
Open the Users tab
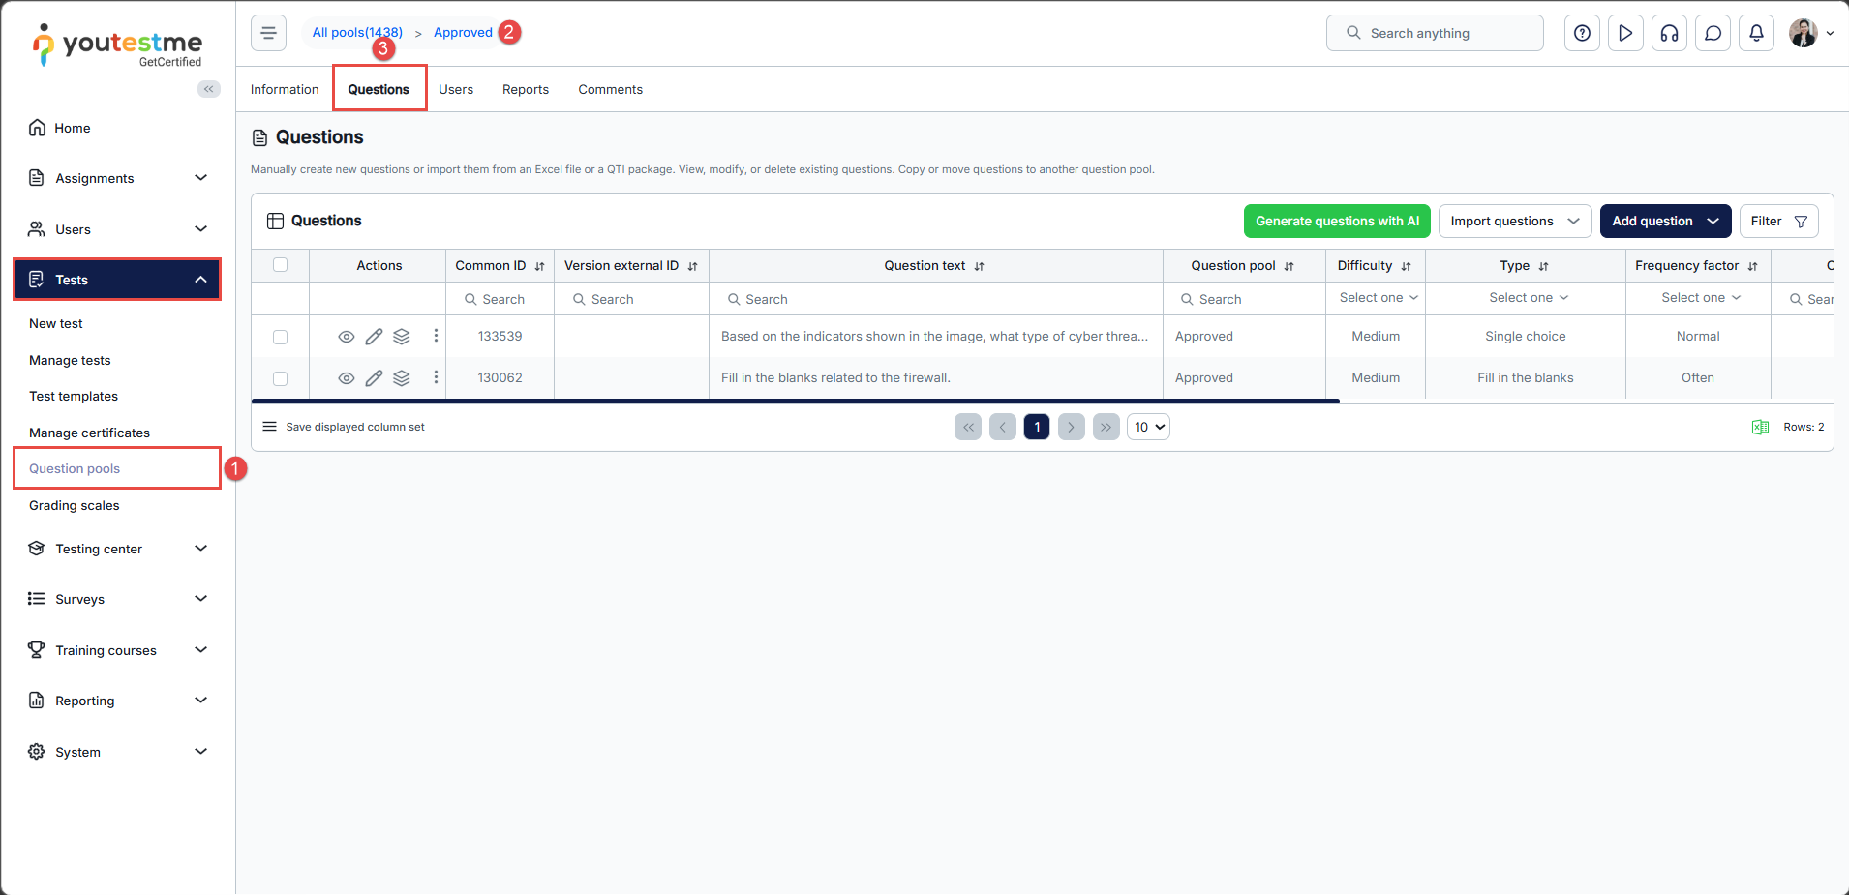(456, 89)
